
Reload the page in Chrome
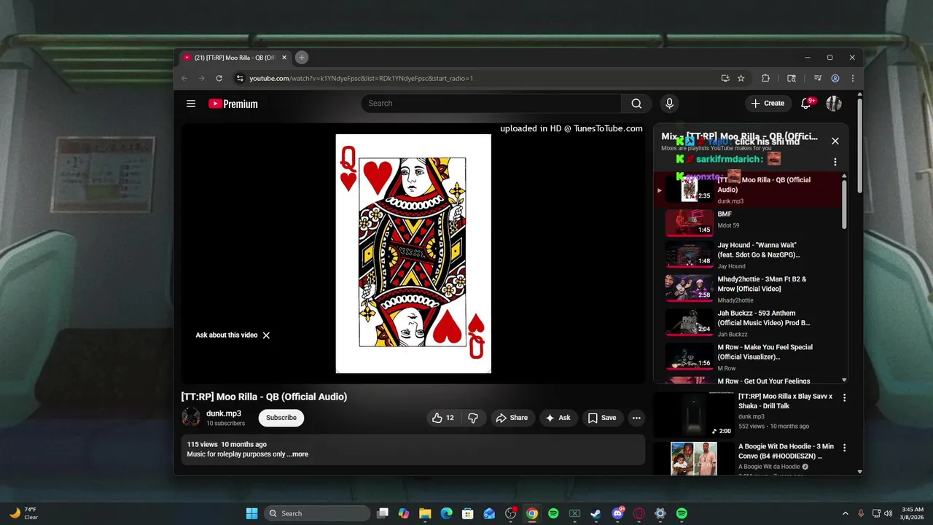(219, 78)
